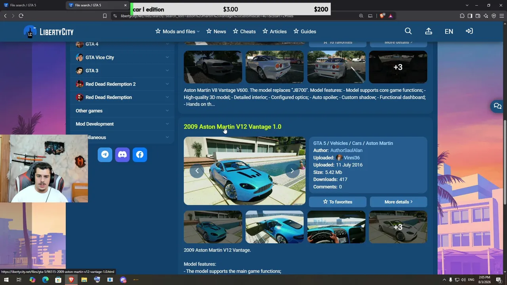Open the +3 thumbnail of V8 Vantage V600 gallery
Screen dimensions: 507x285
pos(398,67)
